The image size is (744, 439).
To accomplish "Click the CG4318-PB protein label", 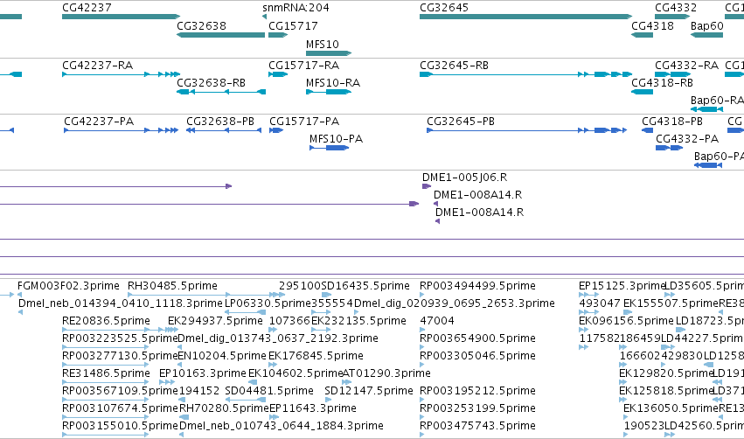I will tap(672, 121).
